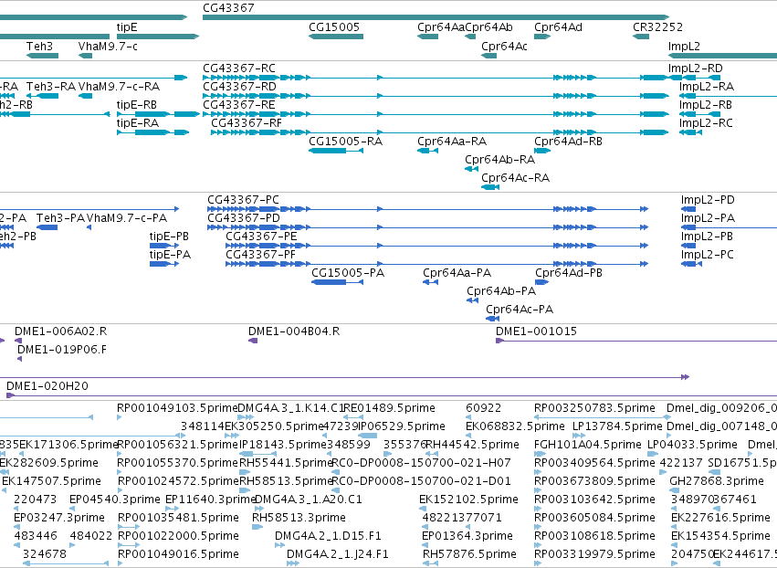777x568 pixels.
Task: Click the Teh3-RA transcript
Action: tap(42, 96)
